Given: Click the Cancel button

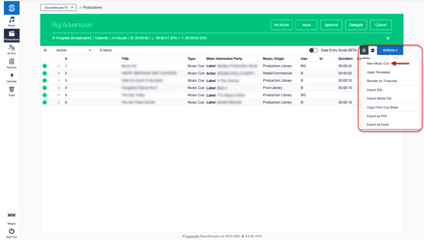Looking at the screenshot, I should pos(381,25).
